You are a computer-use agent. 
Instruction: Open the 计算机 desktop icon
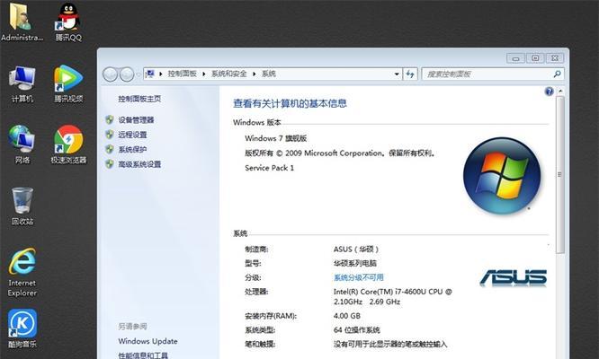(x=22, y=84)
